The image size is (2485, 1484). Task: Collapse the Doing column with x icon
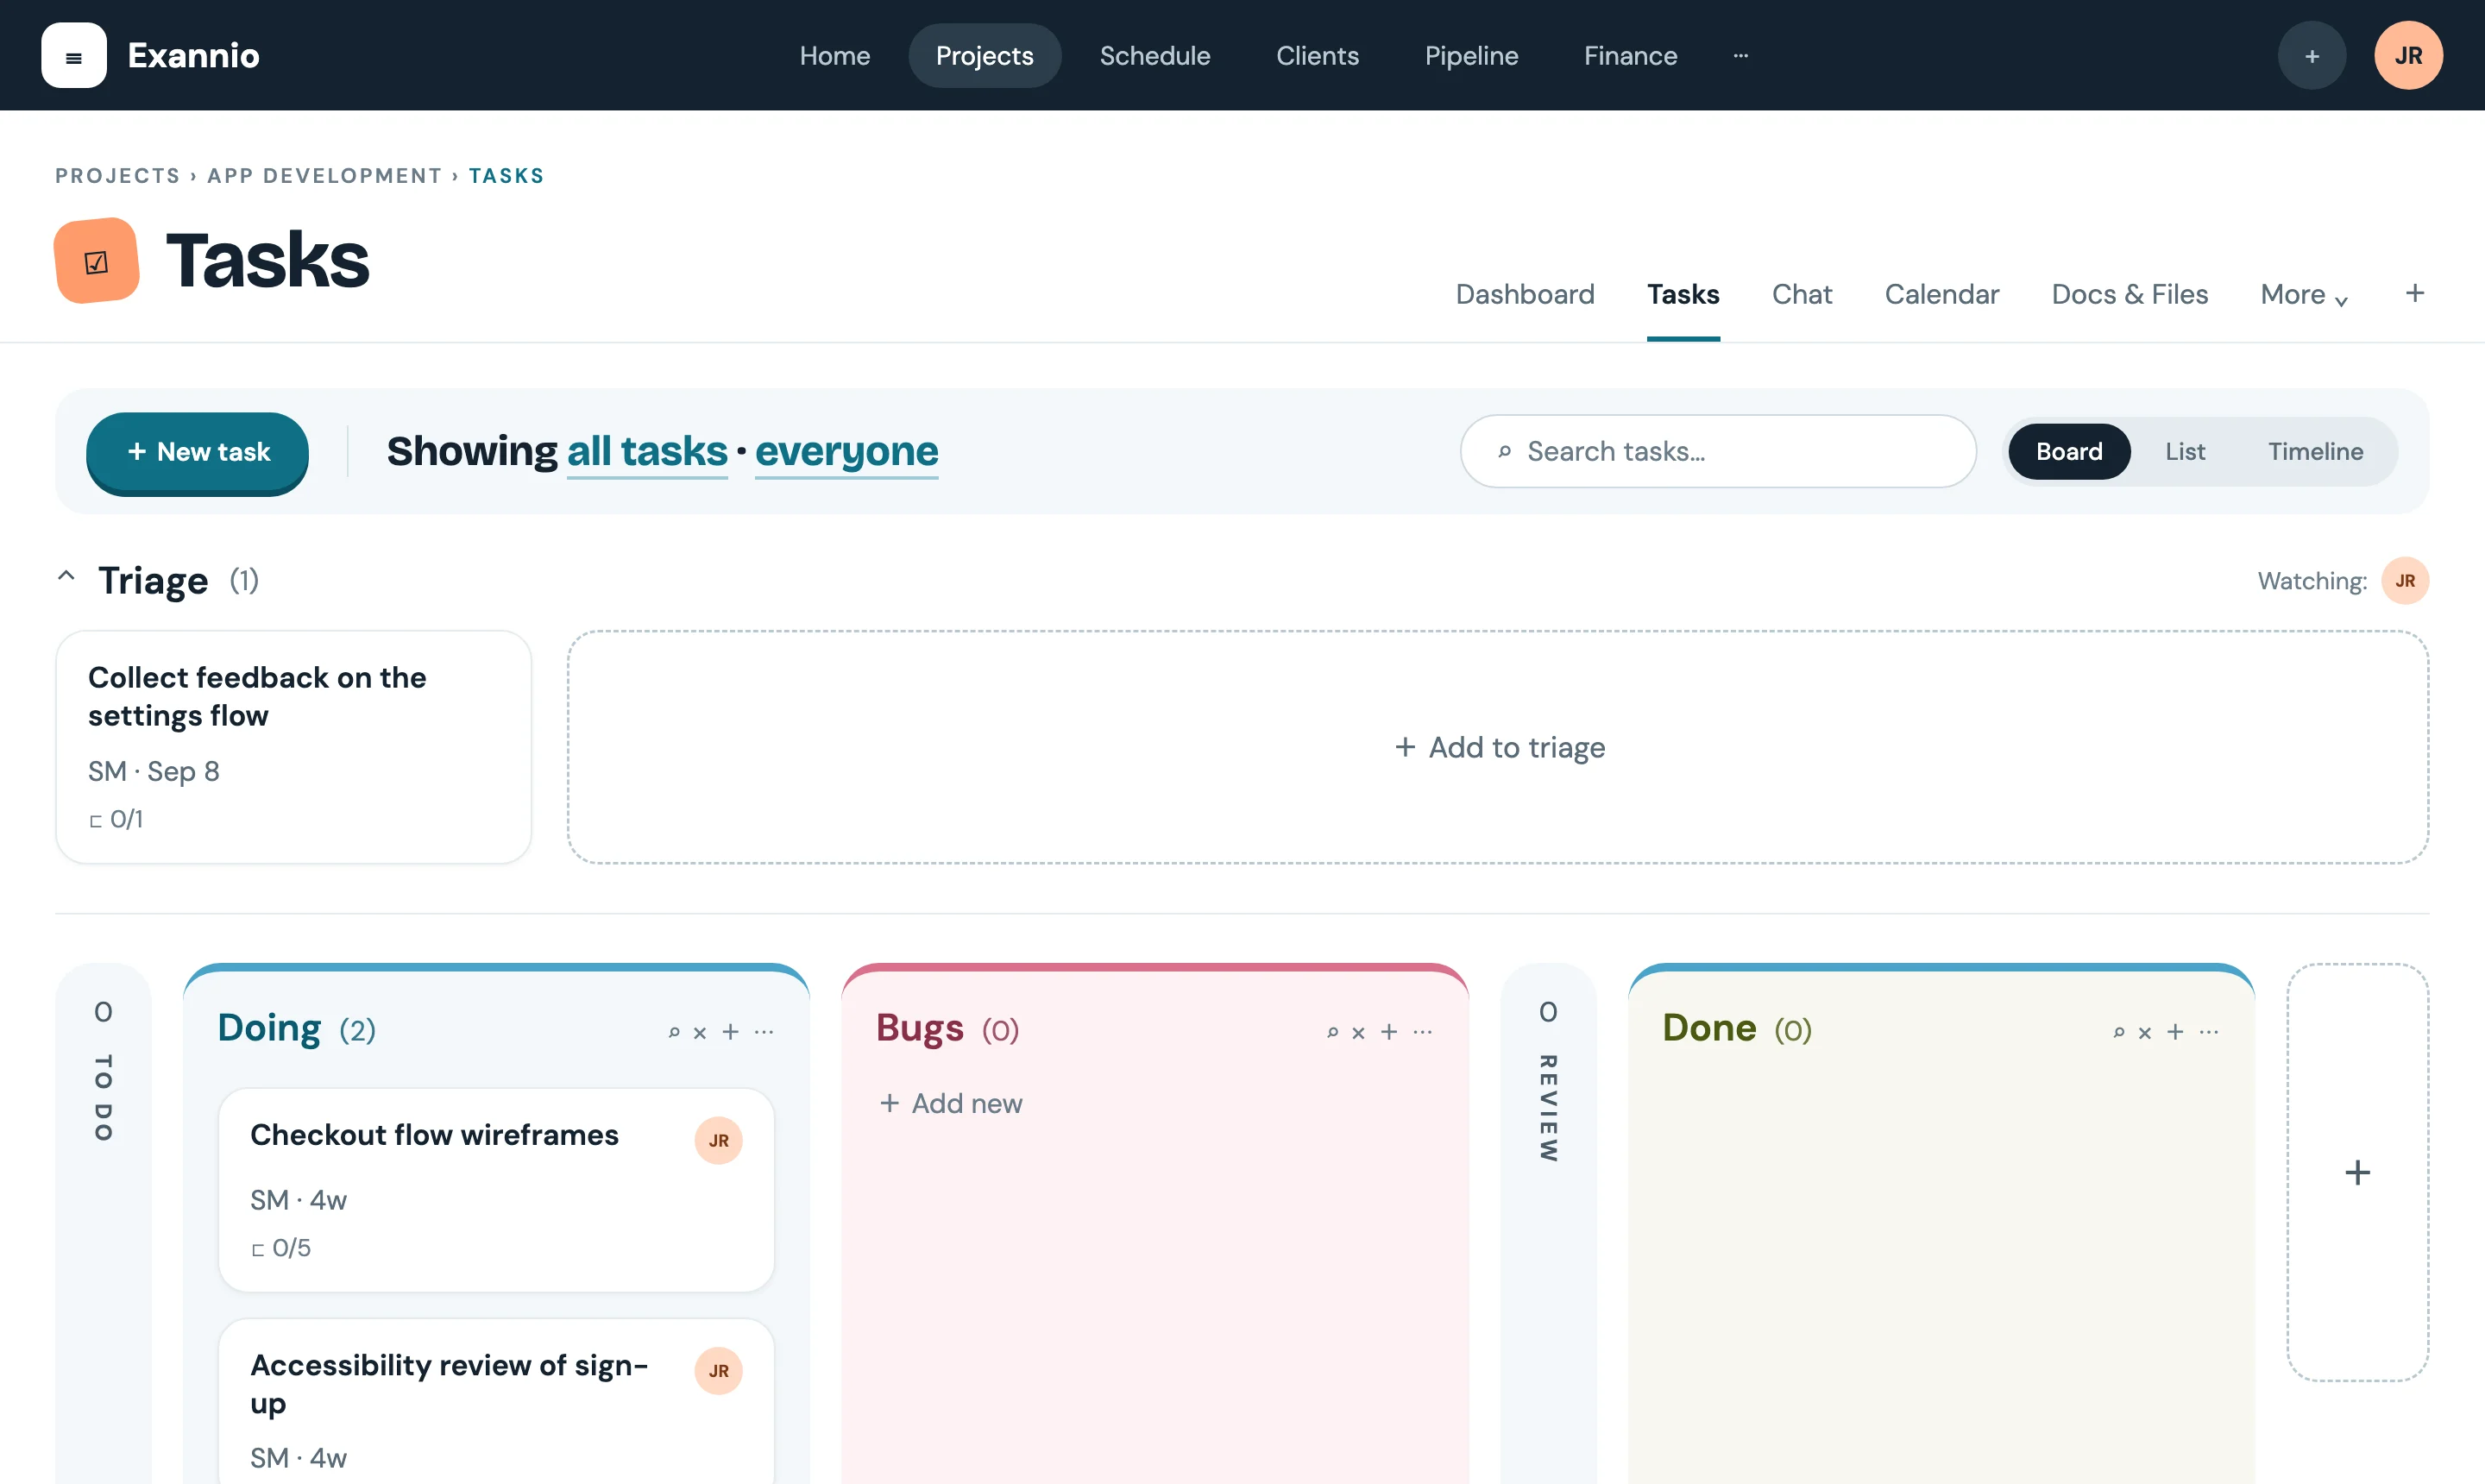pyautogui.click(x=700, y=1032)
